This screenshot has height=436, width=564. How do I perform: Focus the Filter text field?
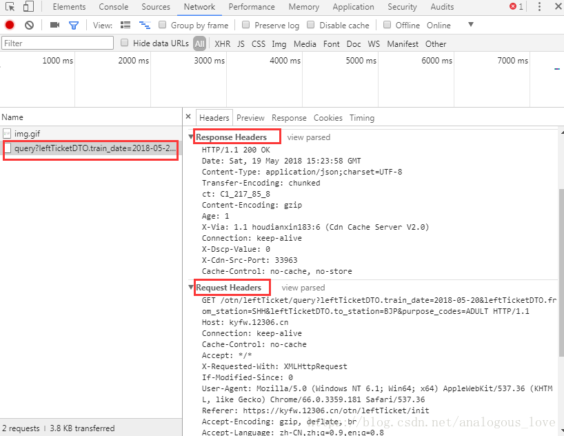click(x=57, y=43)
